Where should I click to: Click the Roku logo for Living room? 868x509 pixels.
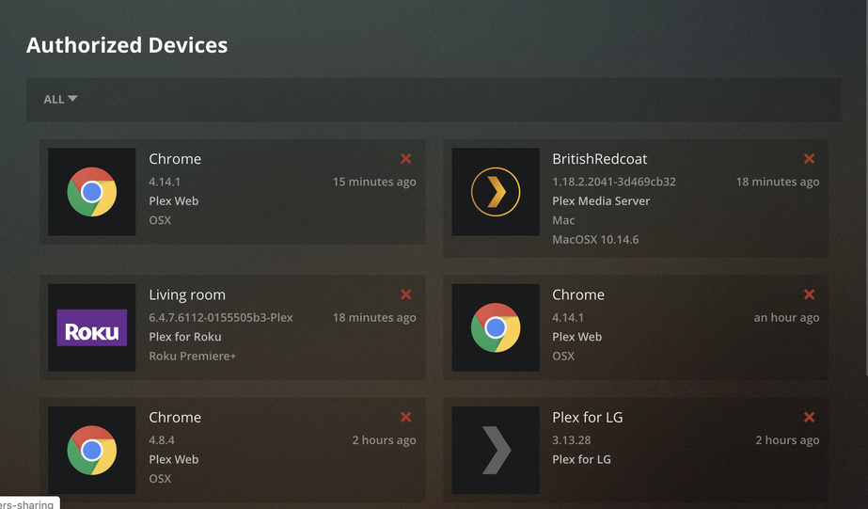(x=92, y=327)
